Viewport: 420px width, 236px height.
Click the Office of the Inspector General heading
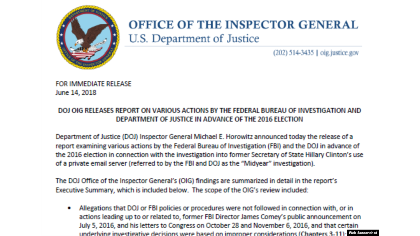pos(243,24)
